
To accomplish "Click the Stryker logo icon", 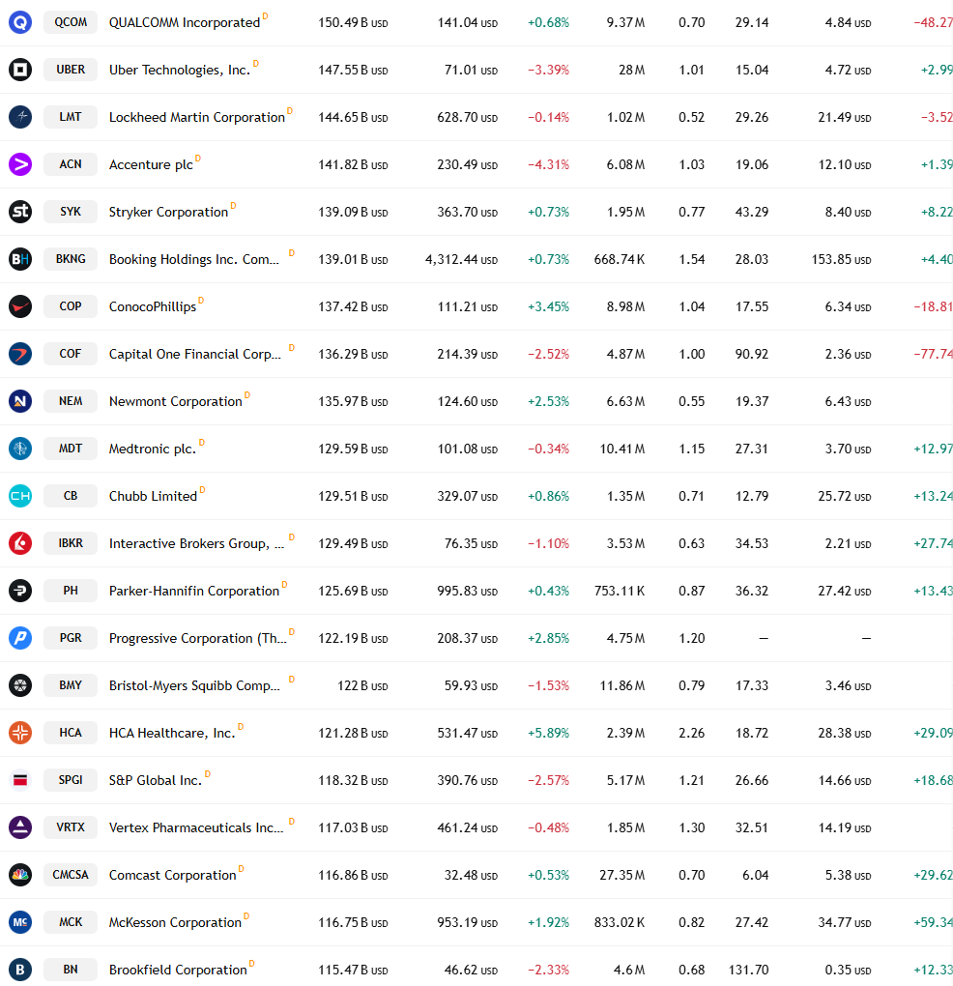I will point(20,212).
